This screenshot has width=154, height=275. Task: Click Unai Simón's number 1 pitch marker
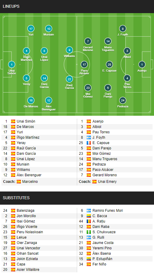click(12, 64)
